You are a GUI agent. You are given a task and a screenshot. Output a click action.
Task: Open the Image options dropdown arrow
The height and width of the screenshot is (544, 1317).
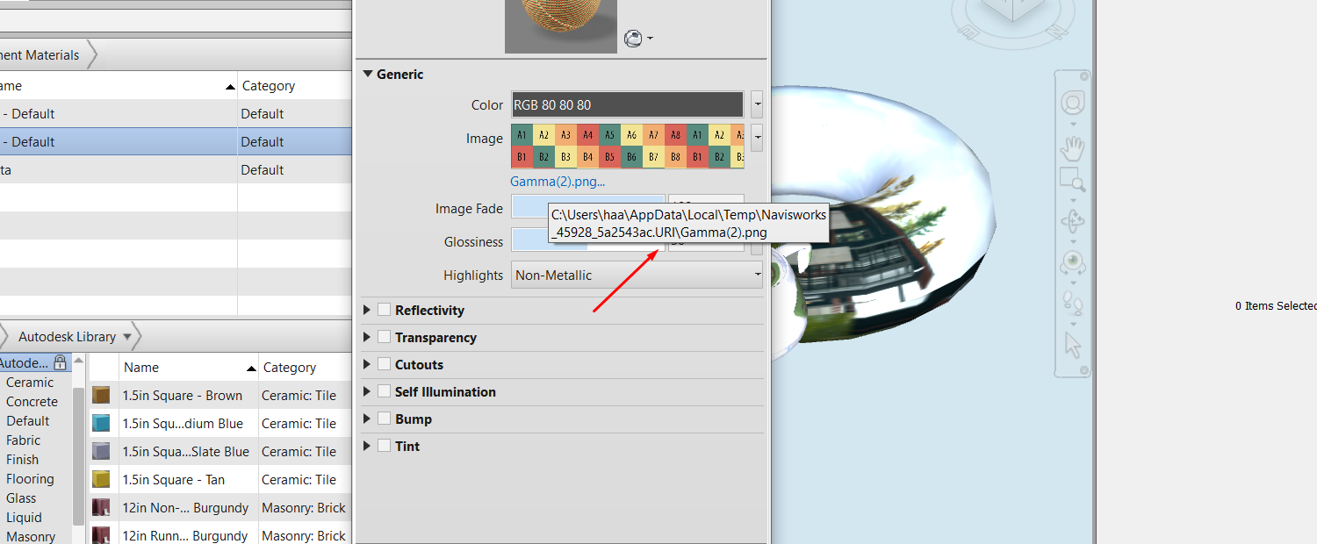click(757, 138)
